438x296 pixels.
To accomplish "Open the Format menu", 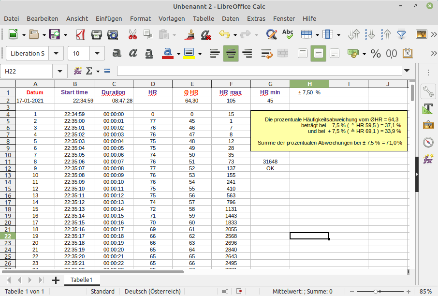I will click(x=140, y=18).
